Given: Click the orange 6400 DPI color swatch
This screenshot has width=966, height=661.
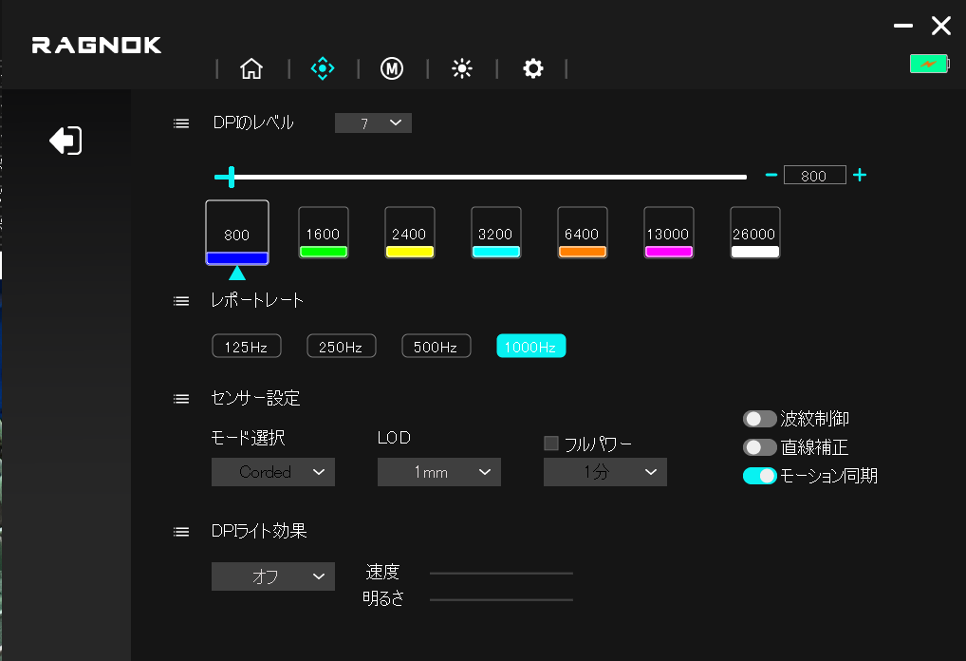Looking at the screenshot, I should (582, 252).
